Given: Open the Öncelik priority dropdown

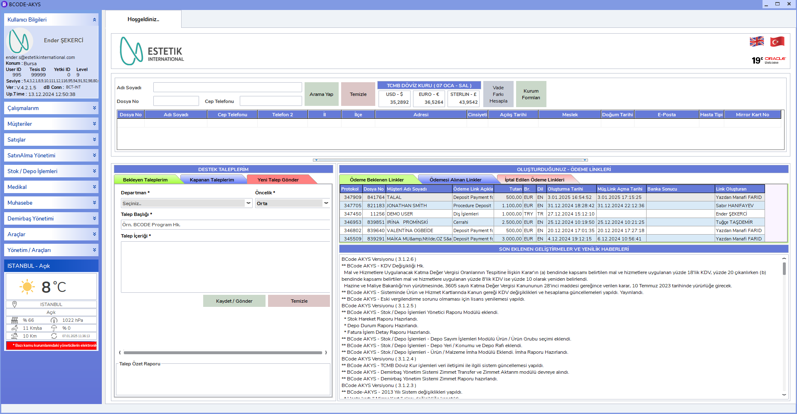Looking at the screenshot, I should click(293, 203).
